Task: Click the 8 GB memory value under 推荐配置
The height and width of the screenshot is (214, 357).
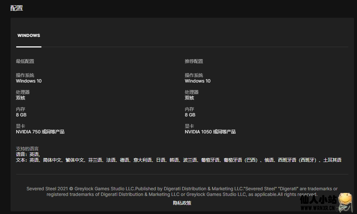Action: (x=190, y=115)
